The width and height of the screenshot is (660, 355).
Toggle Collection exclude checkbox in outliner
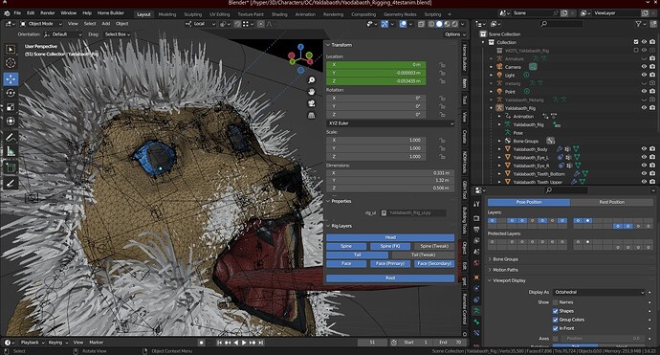click(636, 42)
